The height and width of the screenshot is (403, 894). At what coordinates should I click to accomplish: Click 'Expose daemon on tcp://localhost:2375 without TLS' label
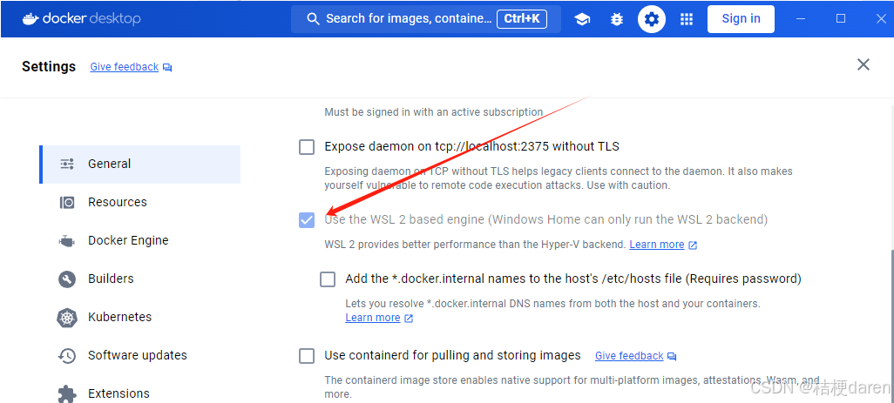(x=472, y=147)
